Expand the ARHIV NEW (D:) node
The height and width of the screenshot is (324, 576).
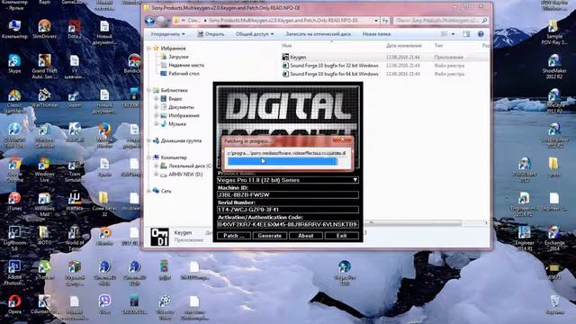pos(156,175)
